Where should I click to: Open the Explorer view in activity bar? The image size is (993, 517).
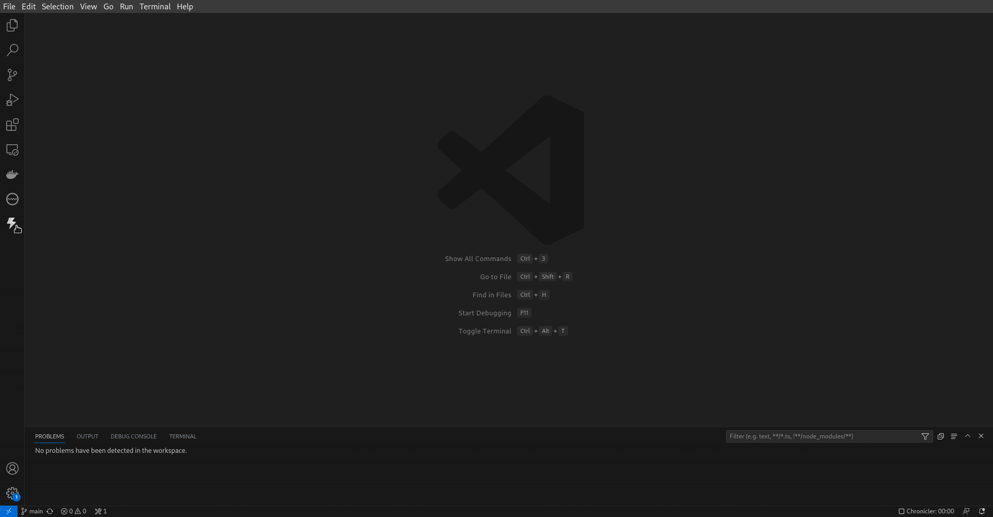coord(12,25)
